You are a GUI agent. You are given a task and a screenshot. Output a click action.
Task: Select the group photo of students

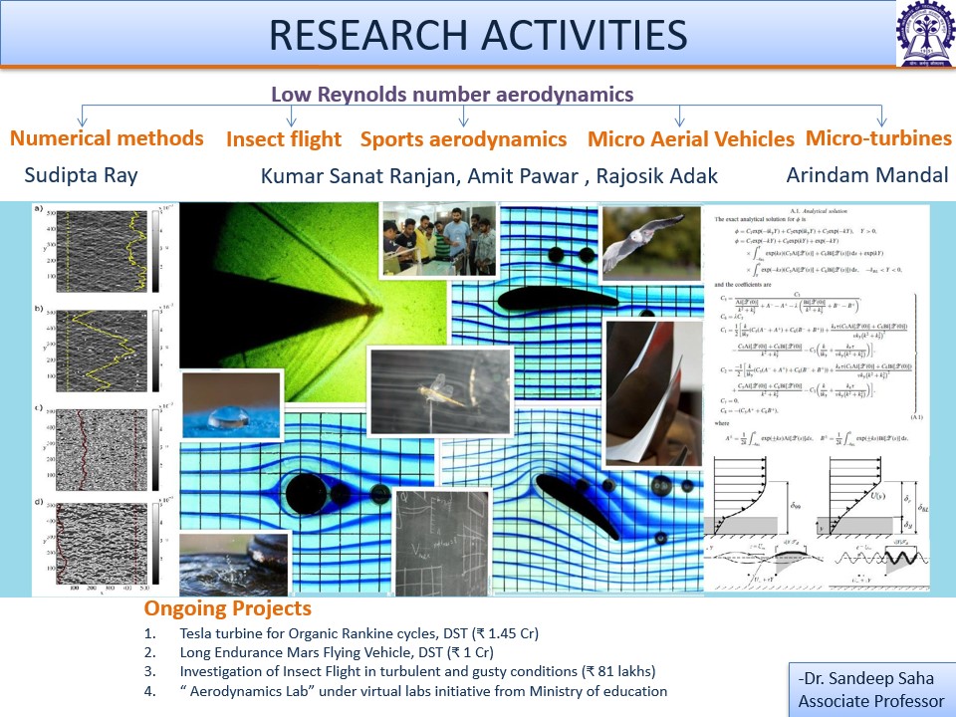439,240
